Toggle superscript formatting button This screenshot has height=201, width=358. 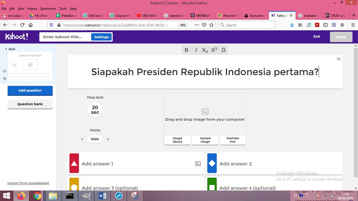[x=214, y=50]
